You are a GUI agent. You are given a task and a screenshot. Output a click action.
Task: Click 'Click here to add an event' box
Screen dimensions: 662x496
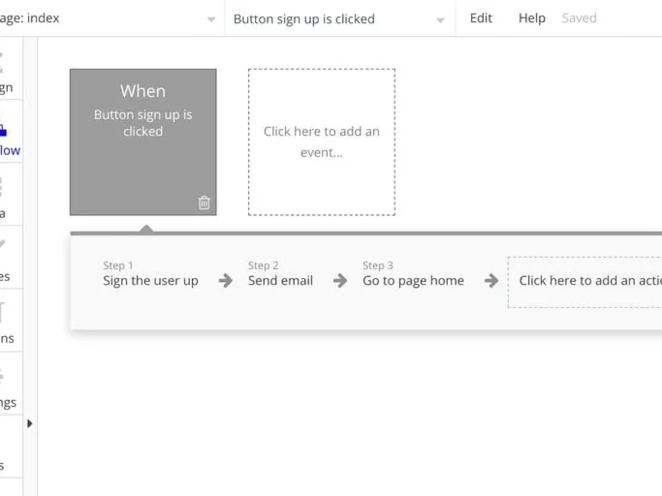tap(322, 141)
